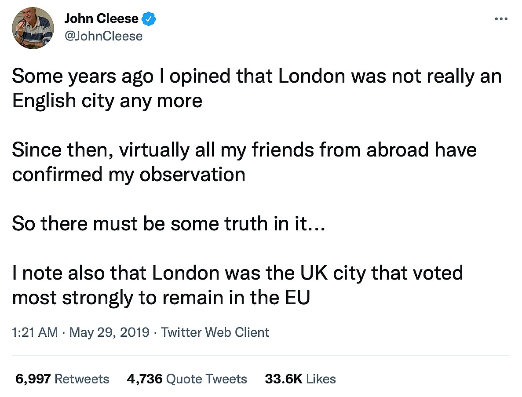The image size is (522, 397).
Task: View the 6,997 Retweets list
Action: pyautogui.click(x=62, y=379)
